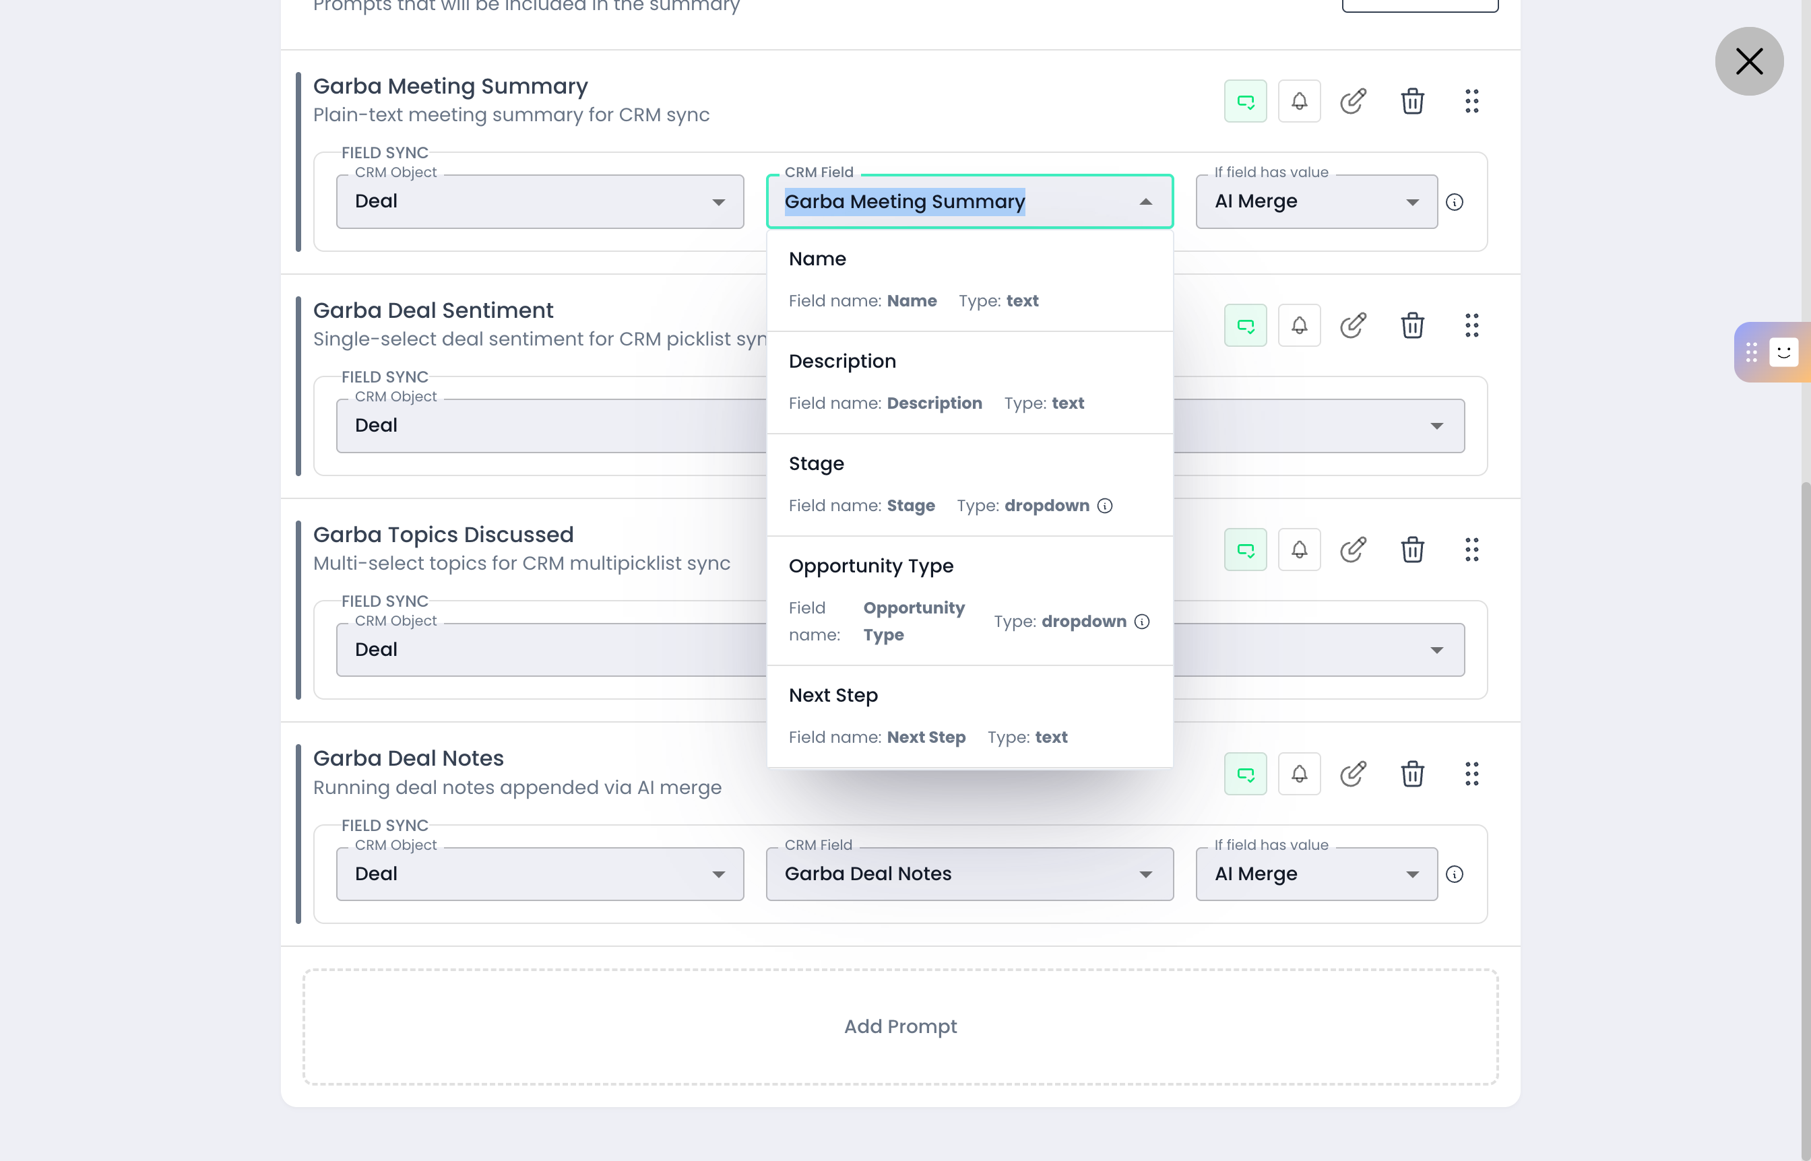This screenshot has width=1811, height=1161.
Task: Edit the Garba Deal Notes prompt
Action: pyautogui.click(x=1353, y=774)
